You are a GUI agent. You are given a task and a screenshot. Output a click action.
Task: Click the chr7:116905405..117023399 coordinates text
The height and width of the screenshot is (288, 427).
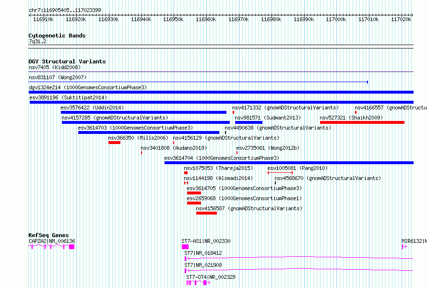[x=65, y=10]
